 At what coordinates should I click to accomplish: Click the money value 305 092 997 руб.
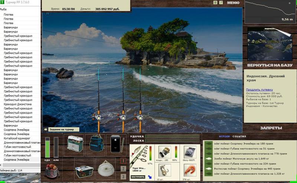tap(107, 9)
